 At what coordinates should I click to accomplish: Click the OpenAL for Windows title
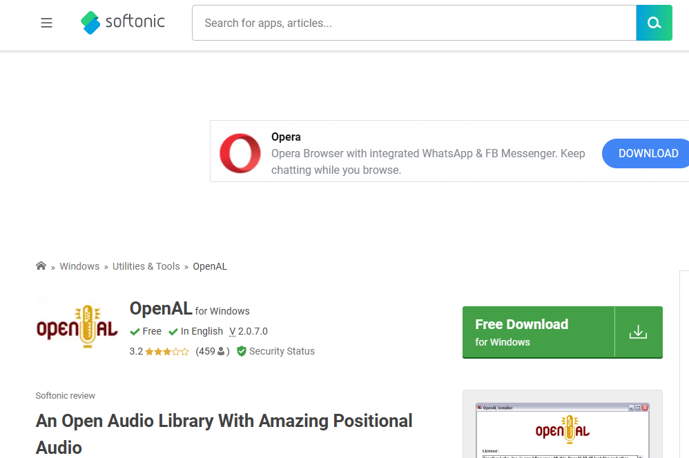click(x=189, y=309)
